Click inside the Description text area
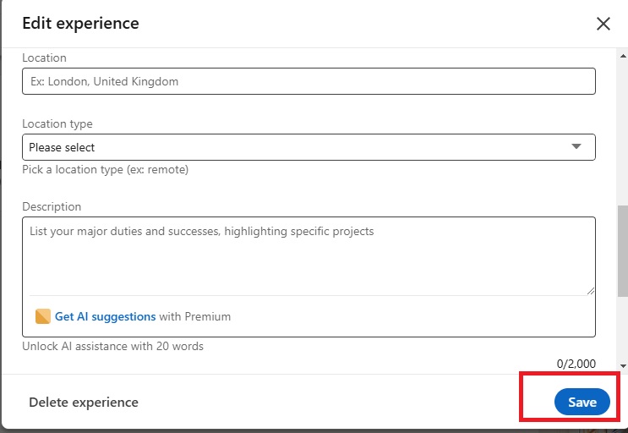Screen dimensions: 628x433 (309, 256)
